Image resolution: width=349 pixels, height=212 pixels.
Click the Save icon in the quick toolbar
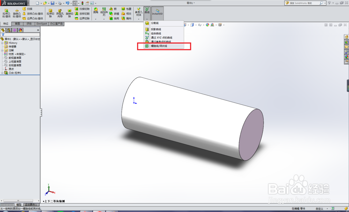[x=53, y=3]
